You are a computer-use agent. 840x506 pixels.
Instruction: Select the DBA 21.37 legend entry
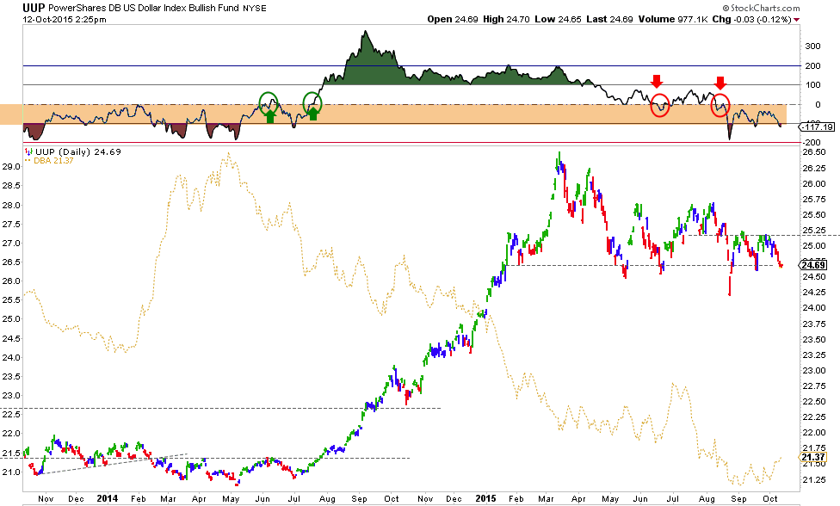point(53,161)
